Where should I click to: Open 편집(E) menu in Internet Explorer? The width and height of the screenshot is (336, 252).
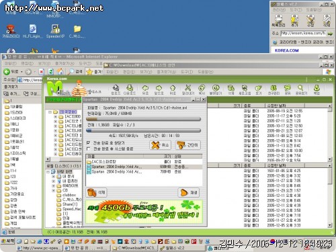click(27, 64)
